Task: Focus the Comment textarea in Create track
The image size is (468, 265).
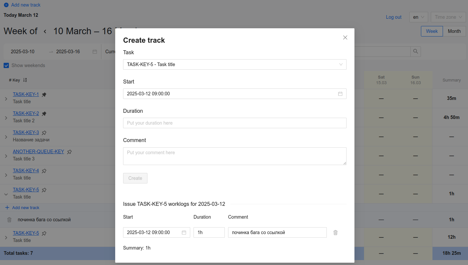Action: 235,156
